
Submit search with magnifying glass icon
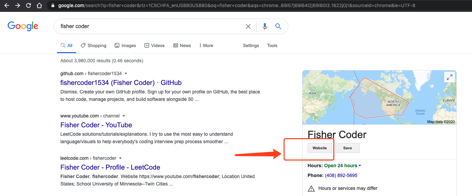[x=278, y=26]
